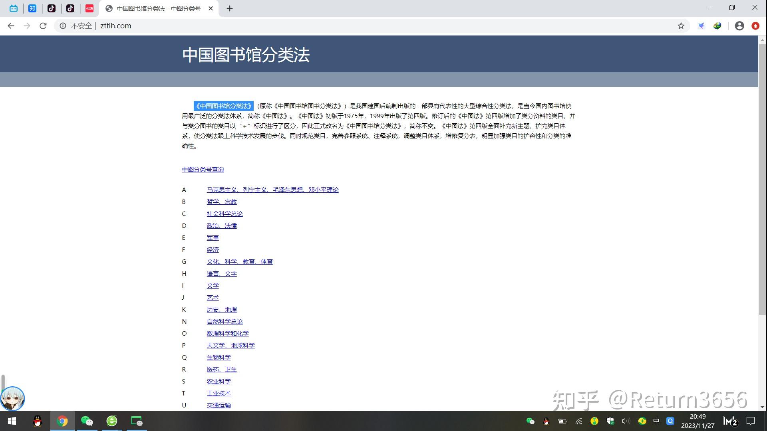
Task: Click the page vertical scrollbar thumb
Action: (762, 180)
